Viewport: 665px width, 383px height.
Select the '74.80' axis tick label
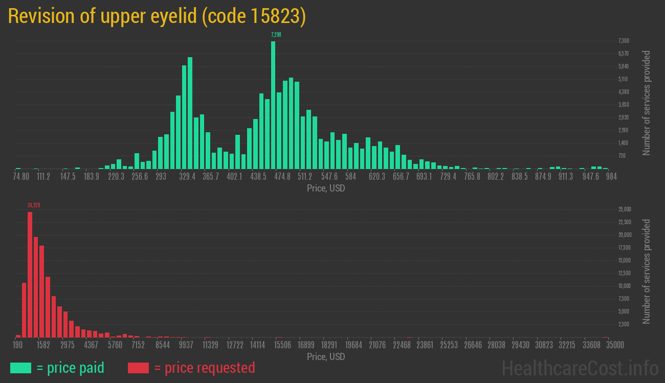[20, 176]
